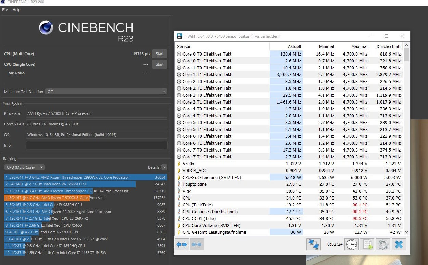The width and height of the screenshot is (428, 265).
Task: Start the CPU Multi Core benchmark
Action: (x=160, y=54)
